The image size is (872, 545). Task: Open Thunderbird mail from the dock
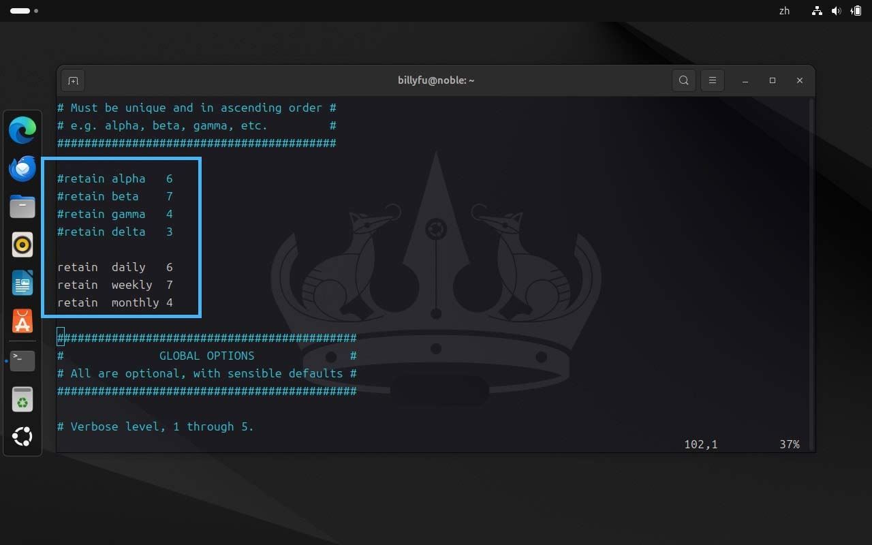pyautogui.click(x=22, y=168)
